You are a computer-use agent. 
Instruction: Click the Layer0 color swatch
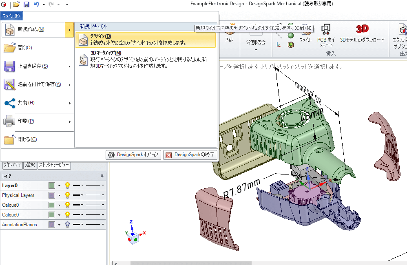click(52, 185)
